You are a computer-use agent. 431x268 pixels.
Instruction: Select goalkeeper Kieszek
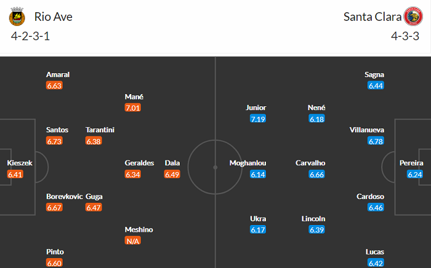click(x=19, y=163)
